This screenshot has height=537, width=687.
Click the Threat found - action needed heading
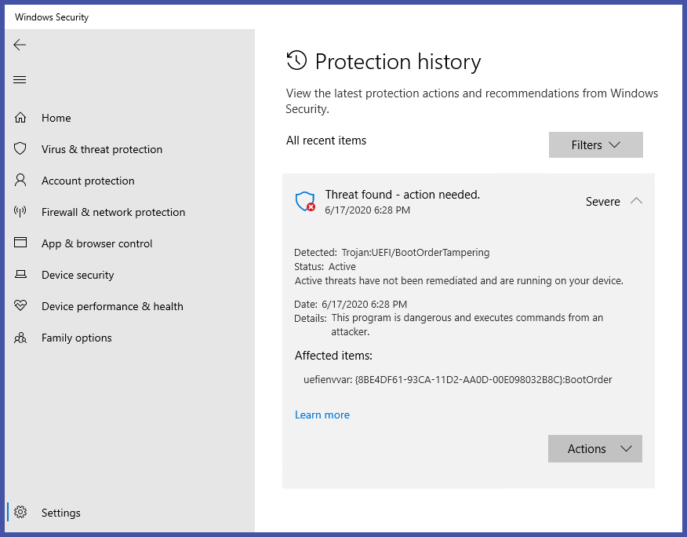coord(402,194)
